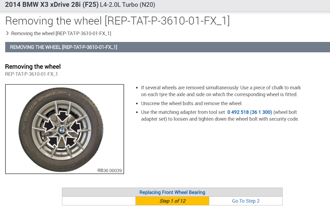
Task: Click the bold Removing the wheel subheading
Action: tap(33, 66)
